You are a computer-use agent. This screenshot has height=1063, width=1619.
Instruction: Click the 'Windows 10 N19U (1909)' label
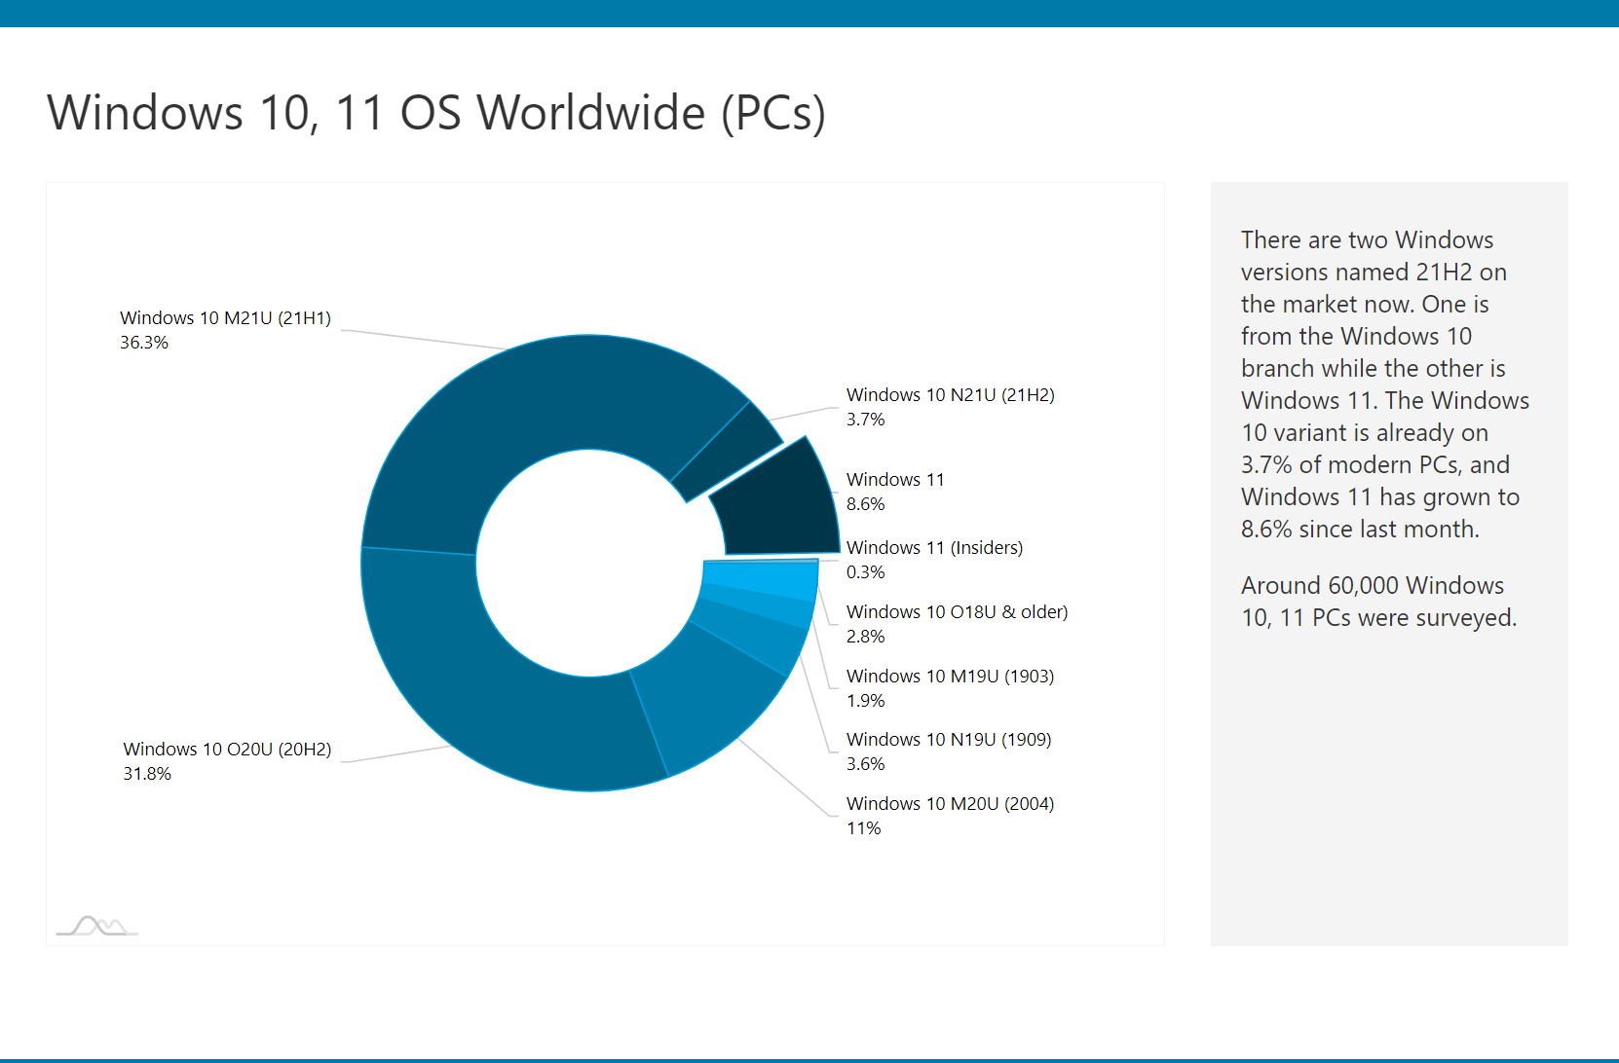click(x=949, y=740)
